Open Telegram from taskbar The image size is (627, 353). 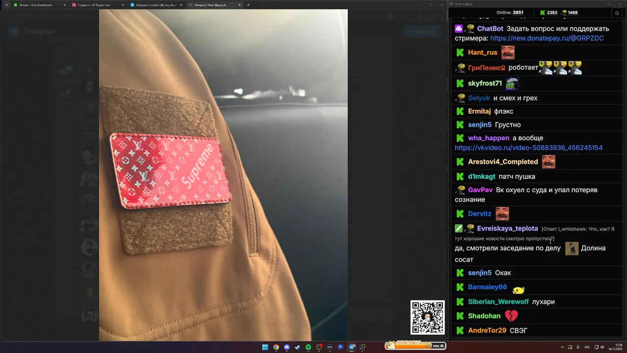click(352, 347)
